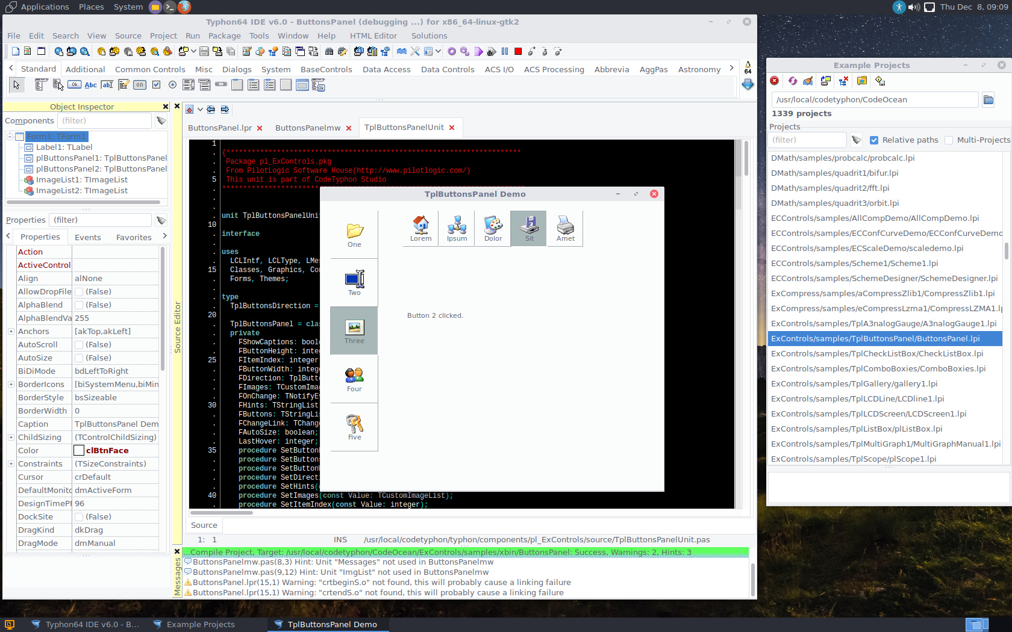Click the 'One' folder button in demo
The image size is (1012, 632).
click(x=354, y=234)
